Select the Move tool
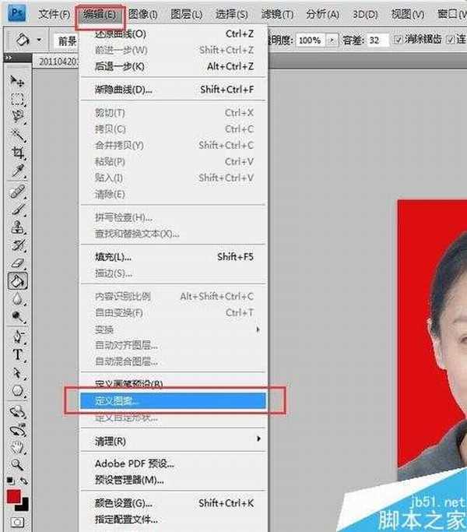467x532 pixels. coord(17,81)
